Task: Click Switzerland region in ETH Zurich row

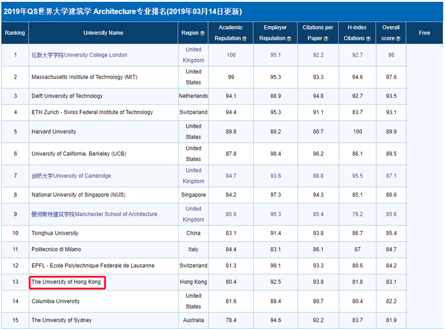Action: point(193,112)
